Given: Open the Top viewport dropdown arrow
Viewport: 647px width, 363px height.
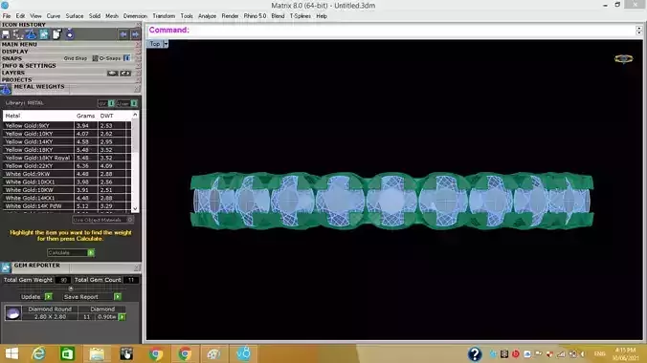Looking at the screenshot, I should (x=166, y=44).
